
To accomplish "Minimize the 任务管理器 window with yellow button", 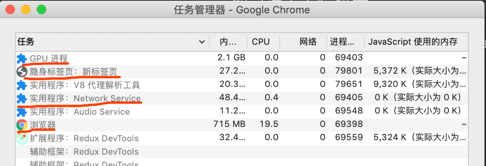I will 26,9.
